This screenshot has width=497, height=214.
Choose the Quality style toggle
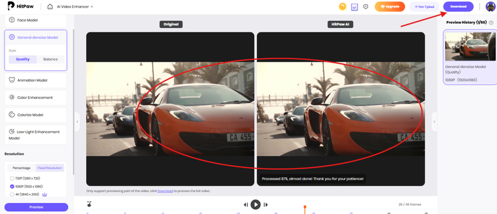(23, 59)
